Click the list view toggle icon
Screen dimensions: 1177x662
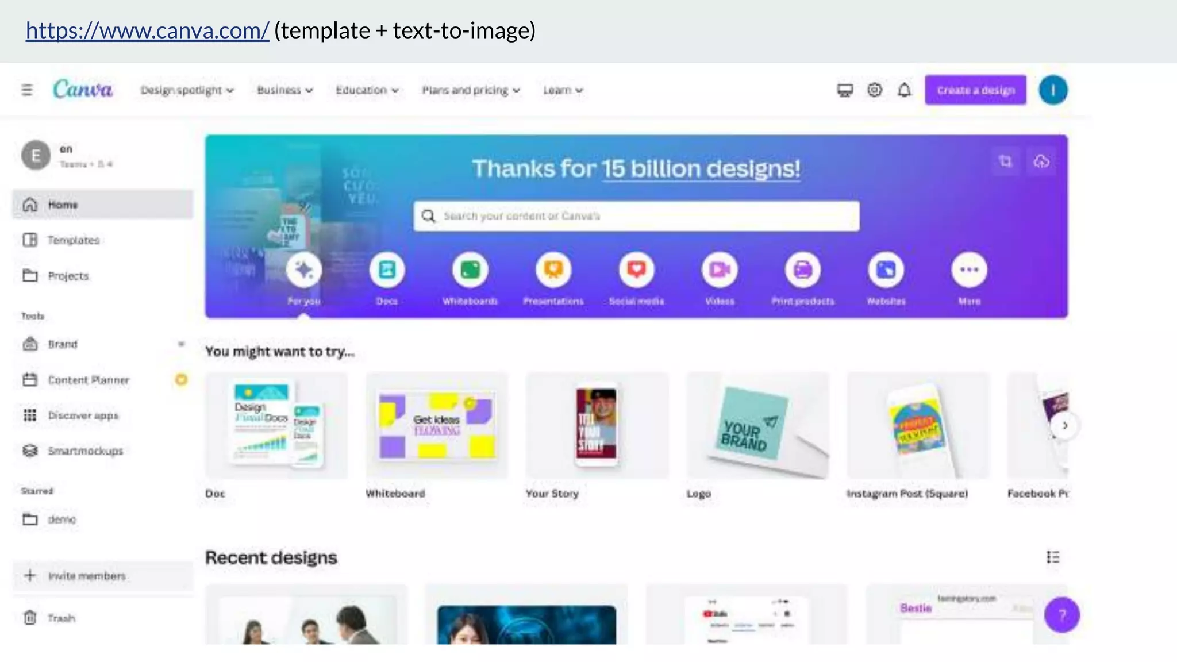click(1053, 557)
